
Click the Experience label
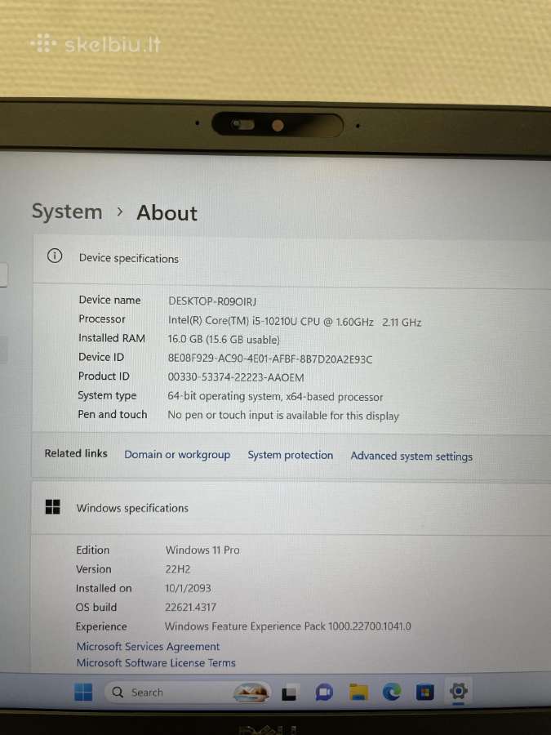pos(101,626)
